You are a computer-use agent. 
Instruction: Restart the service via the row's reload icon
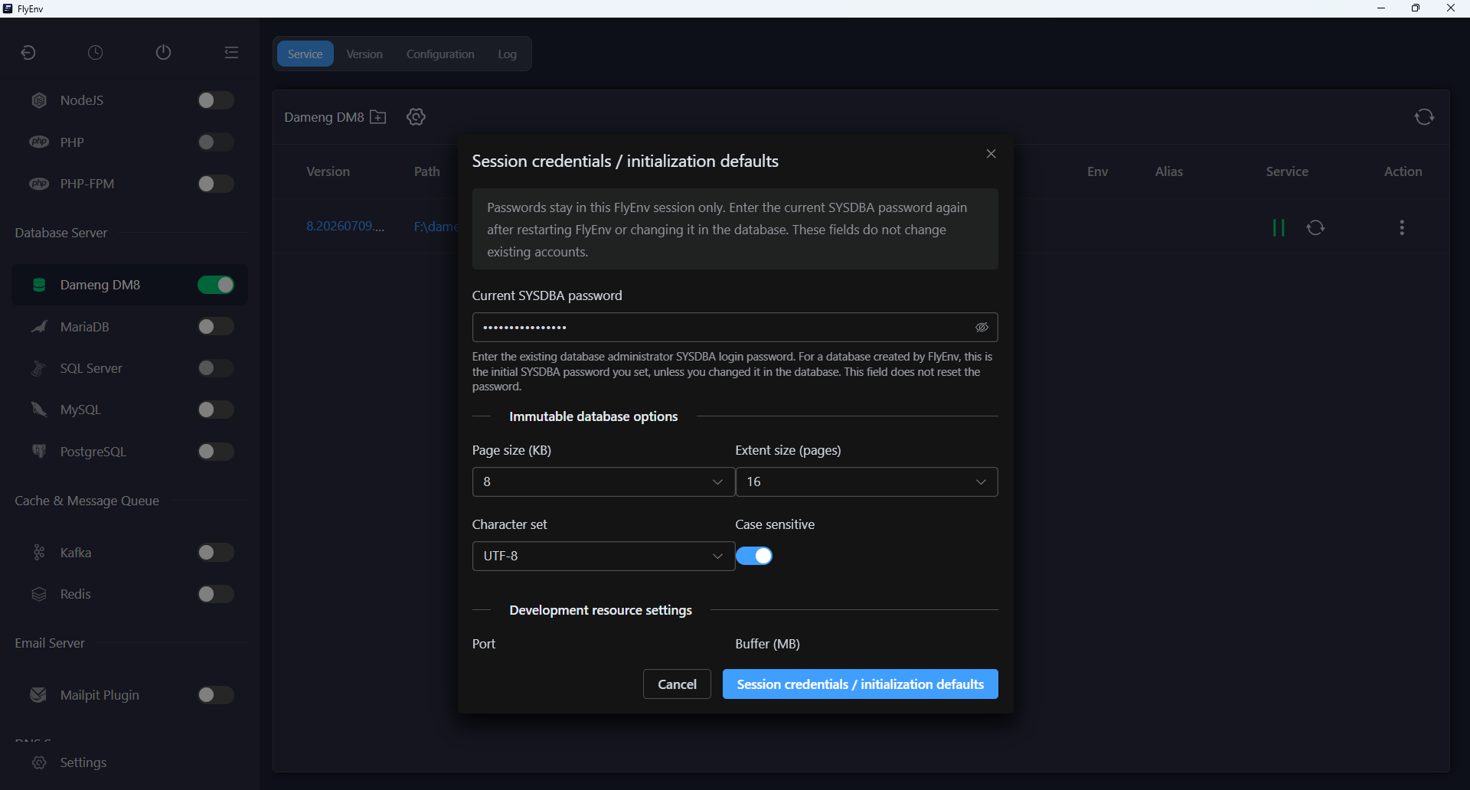tap(1315, 227)
